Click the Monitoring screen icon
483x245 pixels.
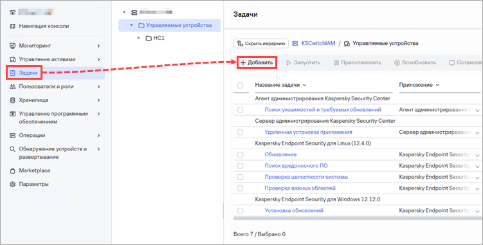(13, 46)
